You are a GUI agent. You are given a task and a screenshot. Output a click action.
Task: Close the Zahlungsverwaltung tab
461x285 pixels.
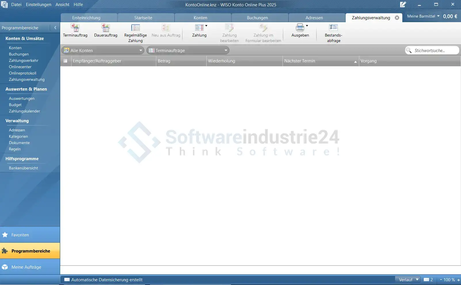pyautogui.click(x=397, y=18)
